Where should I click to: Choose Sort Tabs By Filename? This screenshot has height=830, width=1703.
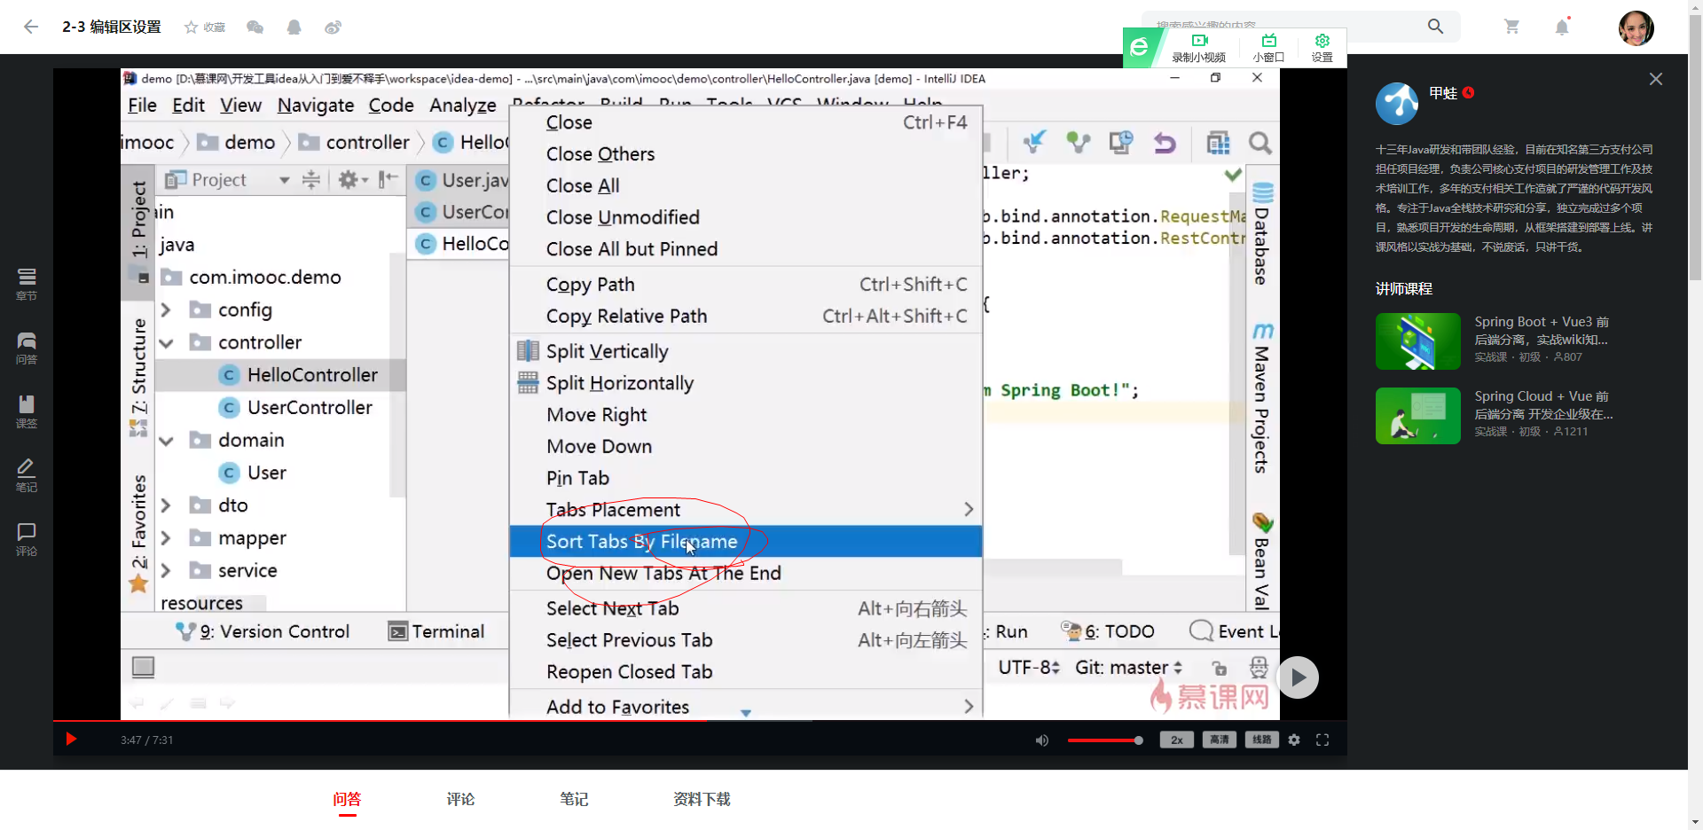[x=746, y=541]
